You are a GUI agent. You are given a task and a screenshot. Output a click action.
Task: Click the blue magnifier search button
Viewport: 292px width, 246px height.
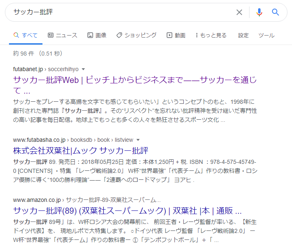tap(275, 12)
